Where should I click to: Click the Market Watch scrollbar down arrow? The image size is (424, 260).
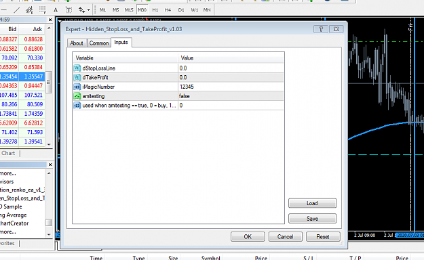(49, 144)
